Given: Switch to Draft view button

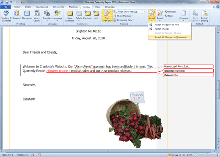Looking at the screenshot, I should coord(184,155).
